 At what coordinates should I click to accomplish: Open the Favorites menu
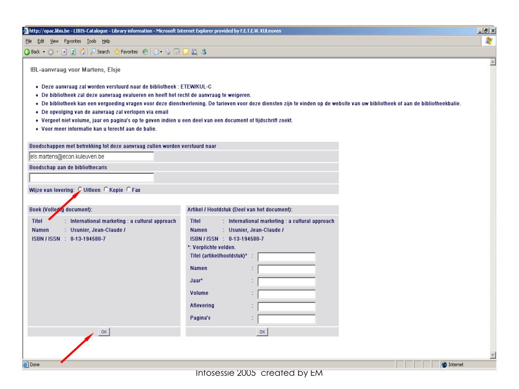[x=72, y=42]
